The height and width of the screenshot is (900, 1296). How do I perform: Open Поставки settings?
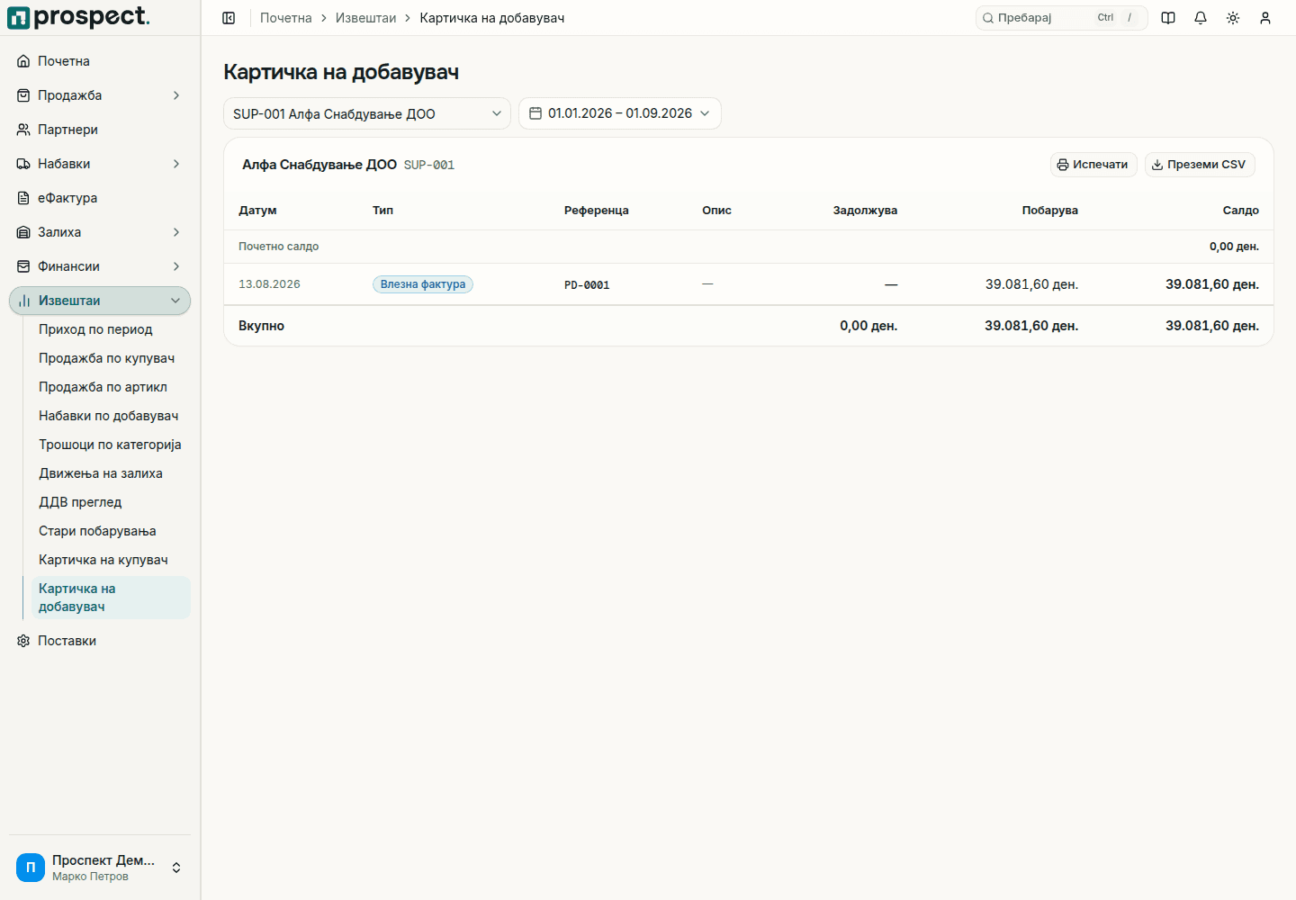[100, 641]
